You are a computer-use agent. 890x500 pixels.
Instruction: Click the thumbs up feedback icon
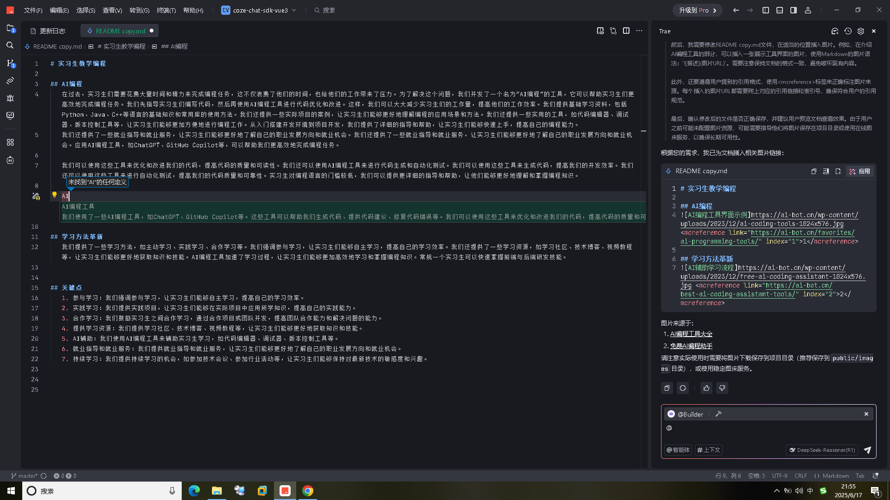(706, 388)
